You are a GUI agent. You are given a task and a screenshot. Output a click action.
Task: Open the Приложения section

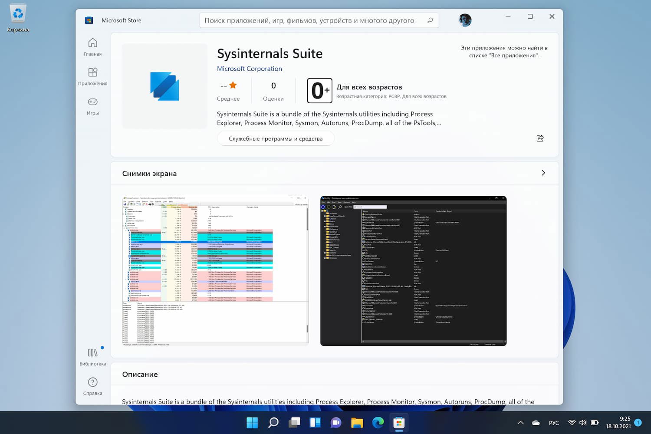pos(92,77)
